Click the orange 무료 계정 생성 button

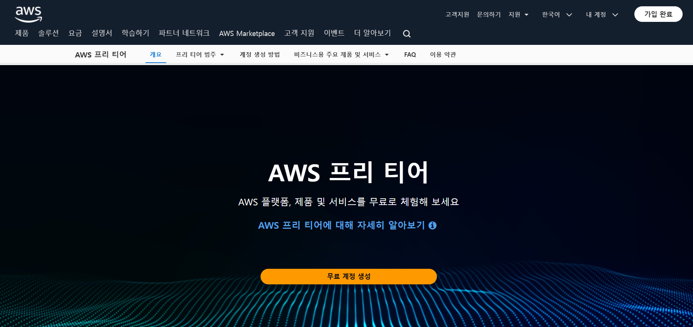click(x=349, y=277)
